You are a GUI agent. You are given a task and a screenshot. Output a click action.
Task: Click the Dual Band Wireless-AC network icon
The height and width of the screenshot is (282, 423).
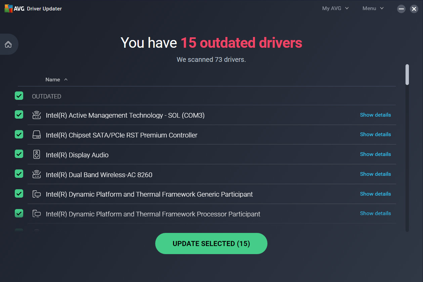(x=37, y=174)
